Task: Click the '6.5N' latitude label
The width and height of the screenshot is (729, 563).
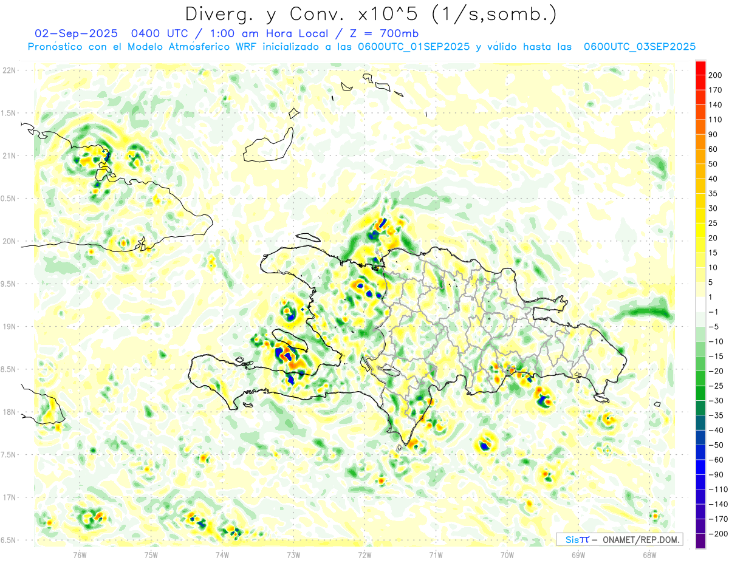Action: coord(8,540)
